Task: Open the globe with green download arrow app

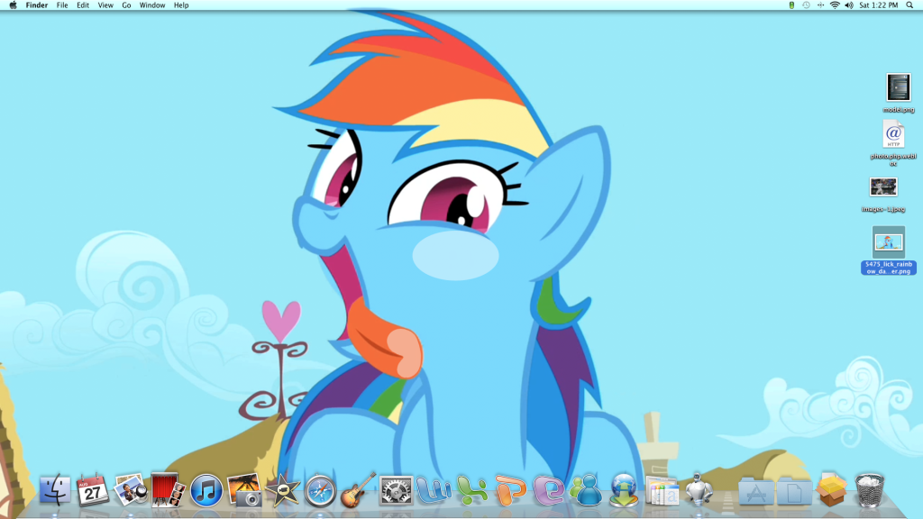Action: coord(624,490)
